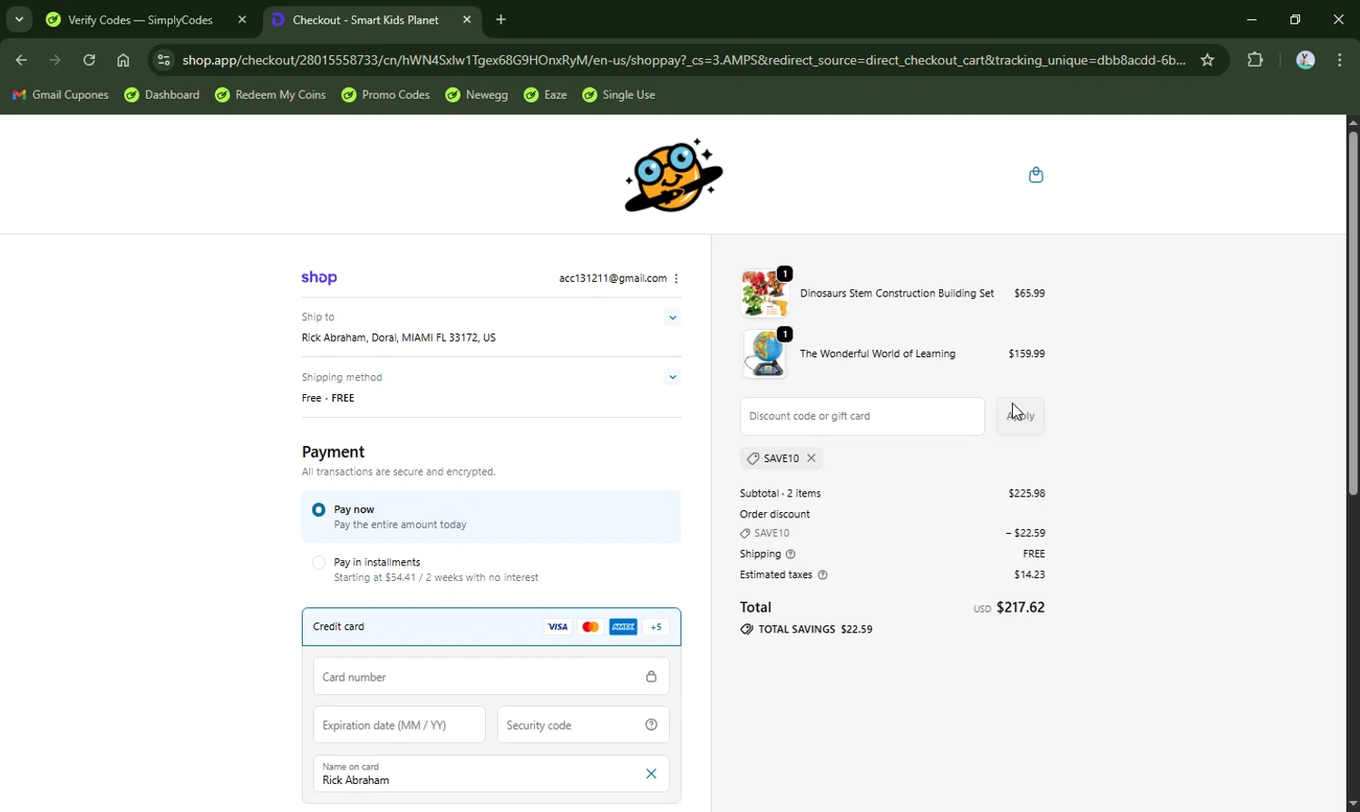Click the Subtotal $225.98 value
The image size is (1360, 812).
pyautogui.click(x=1026, y=494)
